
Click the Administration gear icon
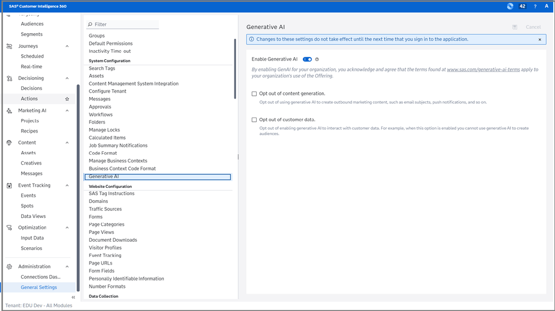[9, 267]
